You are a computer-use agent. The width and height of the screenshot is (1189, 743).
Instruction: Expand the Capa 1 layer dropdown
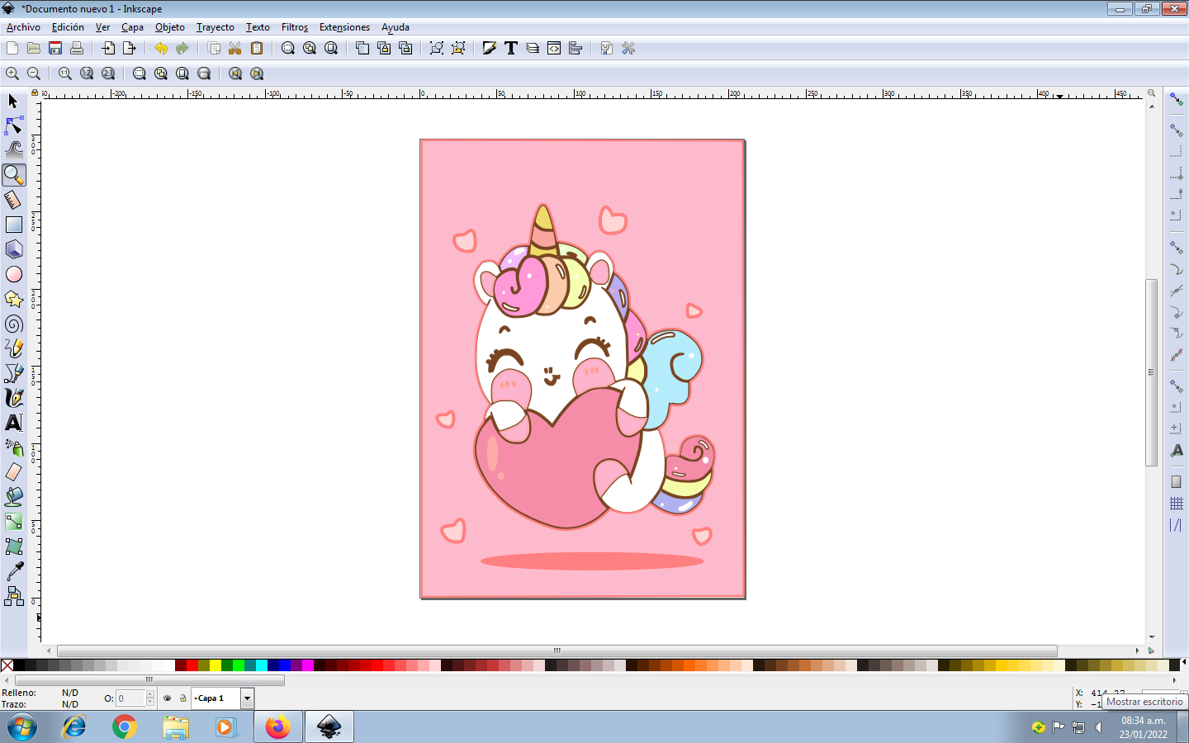[247, 698]
